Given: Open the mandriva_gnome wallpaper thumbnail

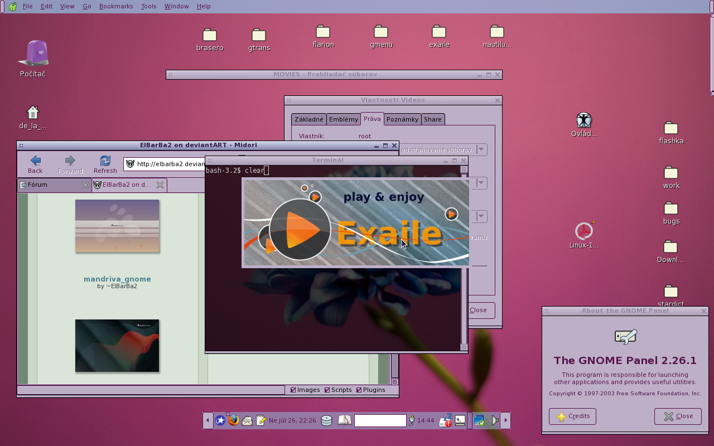Looking at the screenshot, I should tap(117, 226).
